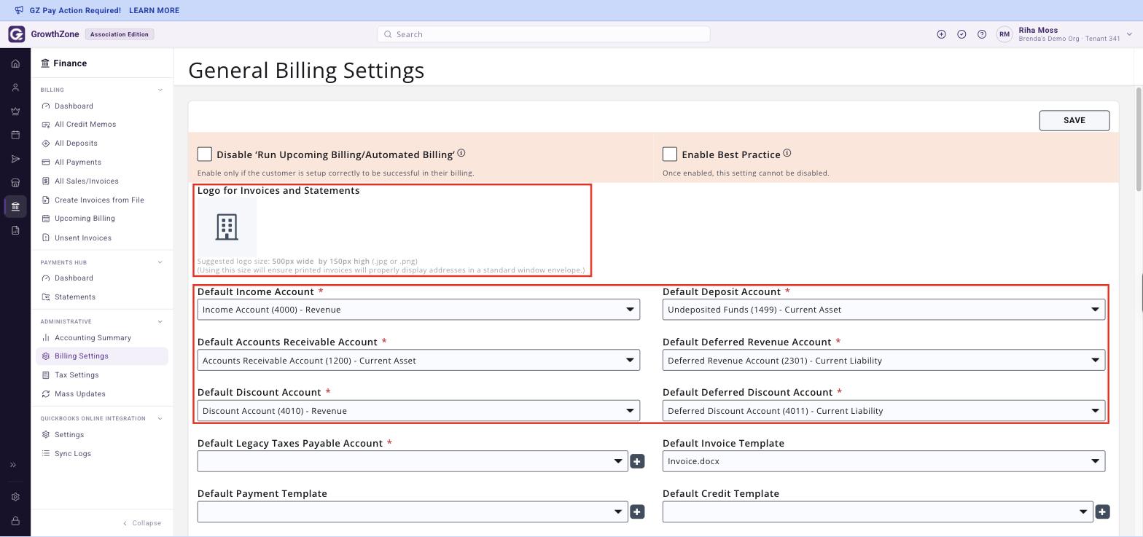
Task: Open the Riha Moss user account menu
Action: (1064, 34)
